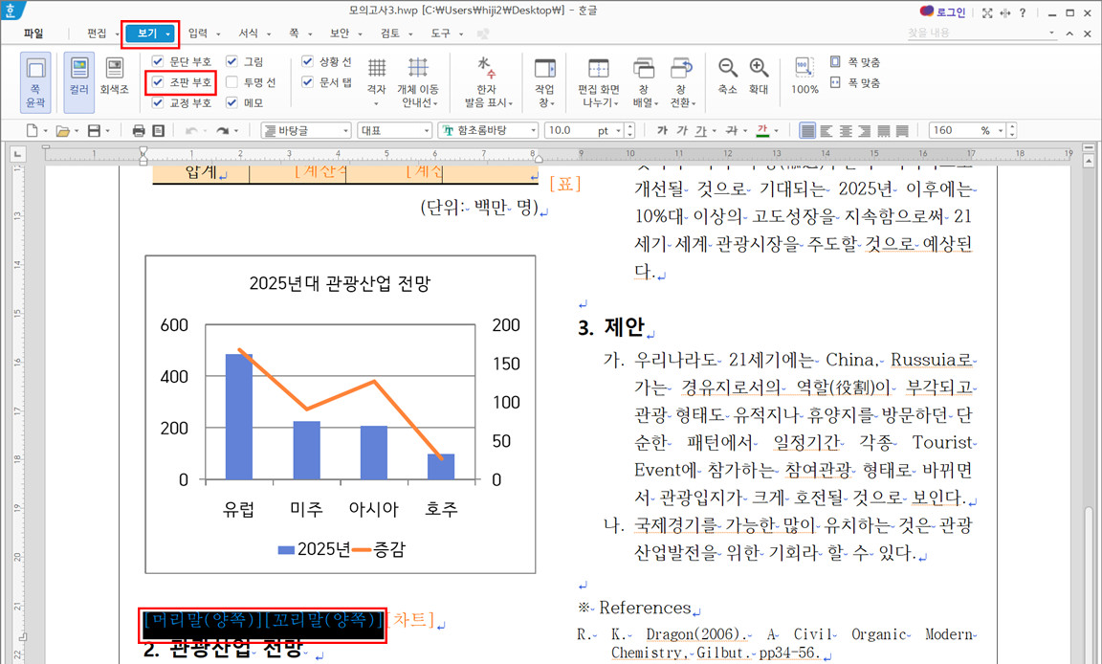Open 한자 발음 표시 option
Screen dimensions: 1102x664
(x=487, y=82)
